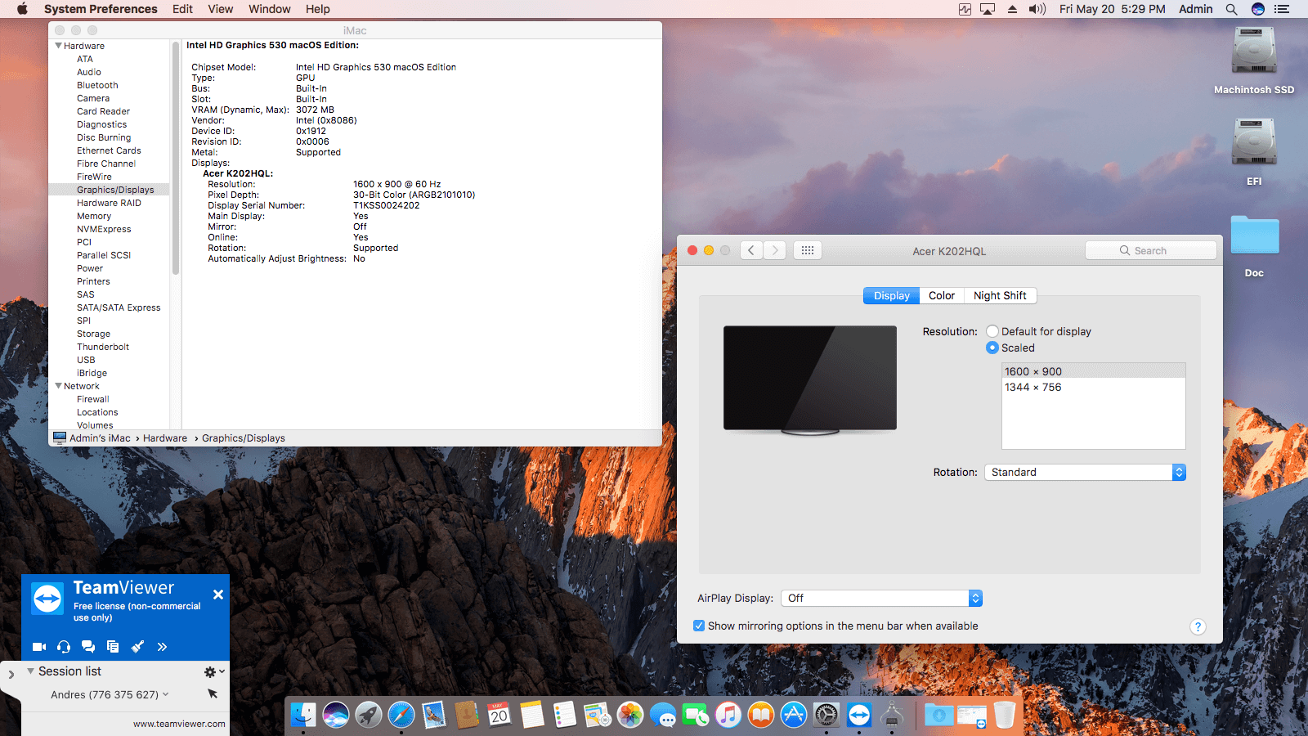This screenshot has width=1308, height=736.
Task: Collapse the Session list triangle
Action: (x=30, y=671)
